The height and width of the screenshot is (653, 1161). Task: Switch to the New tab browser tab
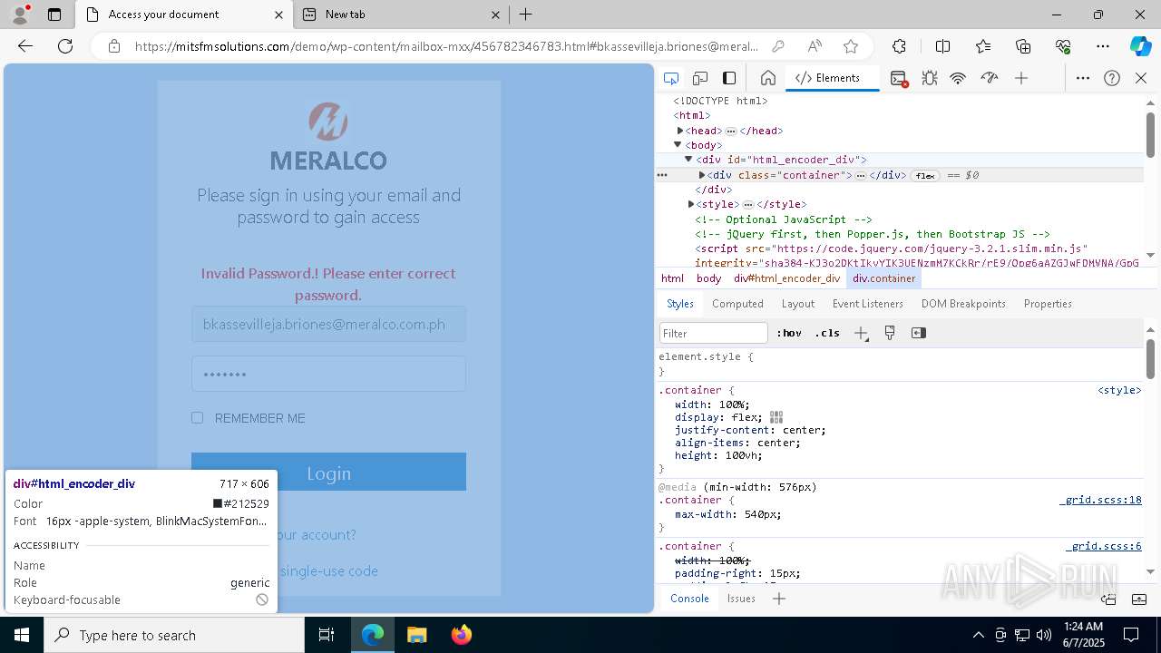pyautogui.click(x=402, y=15)
